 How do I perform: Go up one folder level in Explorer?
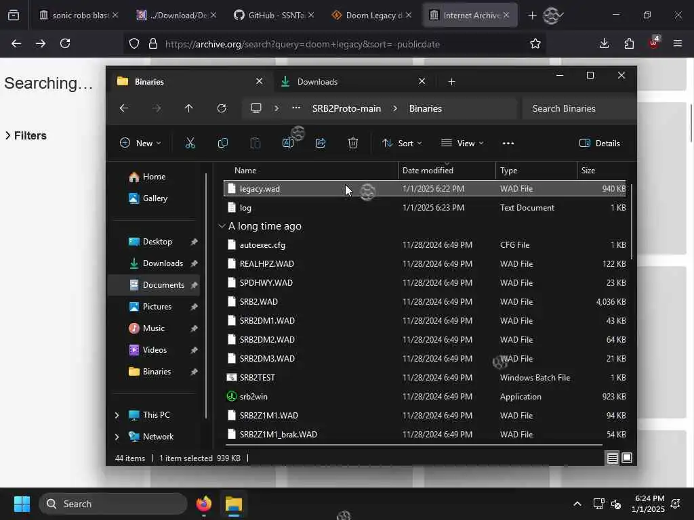(x=188, y=108)
